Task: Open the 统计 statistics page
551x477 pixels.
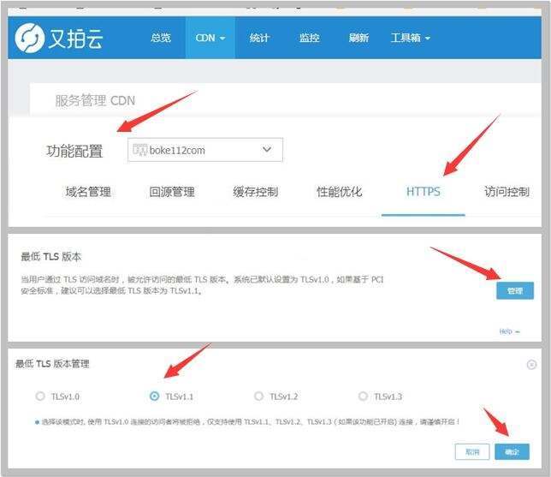Action: click(259, 38)
